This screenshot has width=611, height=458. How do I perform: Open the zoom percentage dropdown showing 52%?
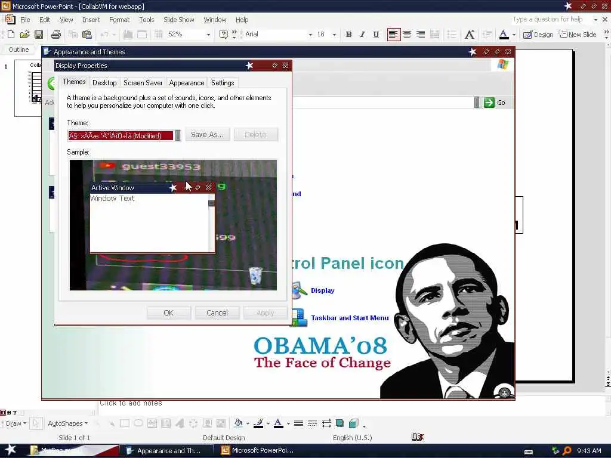coord(209,35)
